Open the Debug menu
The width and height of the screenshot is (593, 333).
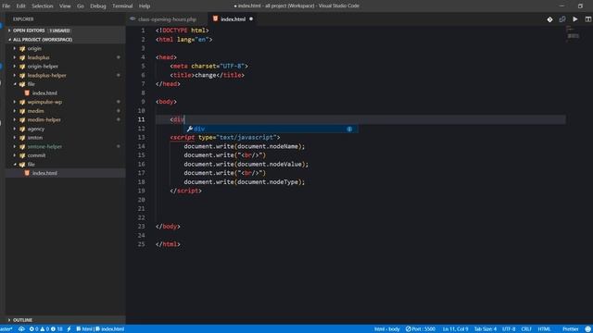[x=98, y=6]
